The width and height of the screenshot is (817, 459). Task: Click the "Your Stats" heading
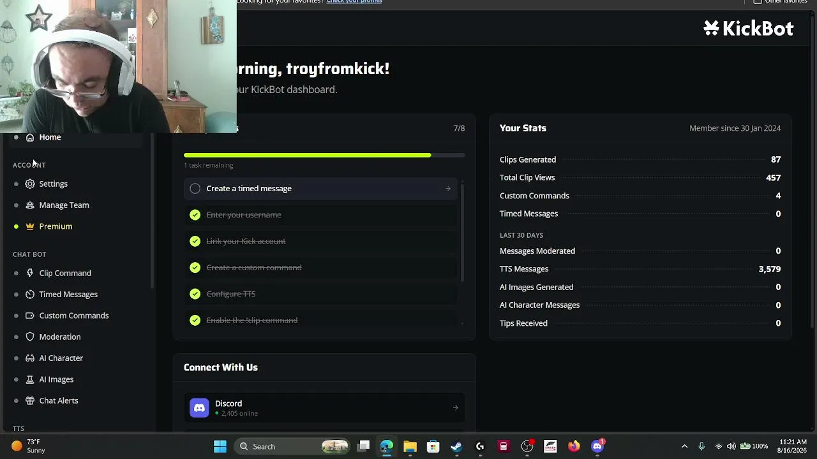(x=523, y=128)
